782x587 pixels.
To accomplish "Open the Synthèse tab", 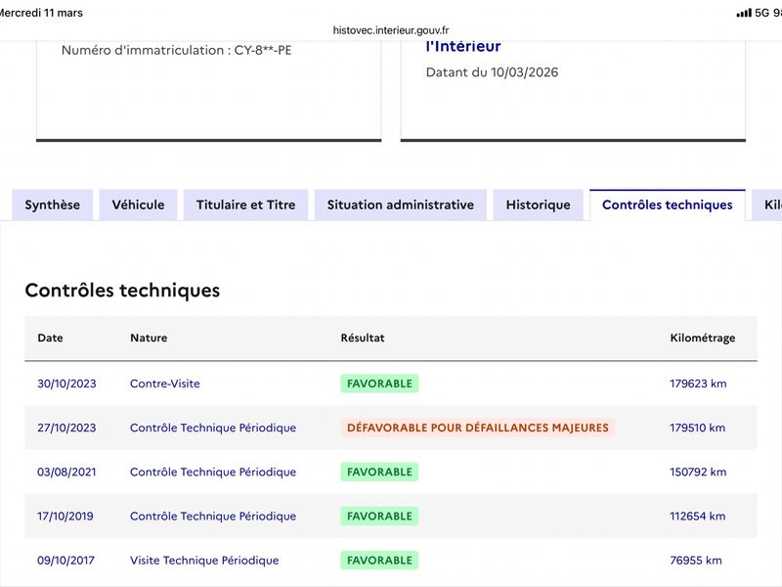I will (53, 204).
